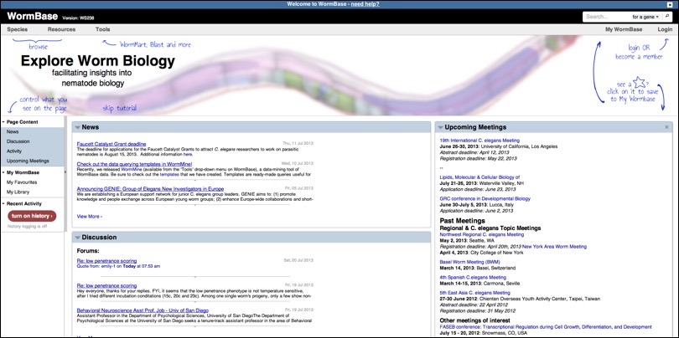679x338 pixels.
Task: Click 'Quote from: emily-1 on Today' link
Action: (118, 266)
